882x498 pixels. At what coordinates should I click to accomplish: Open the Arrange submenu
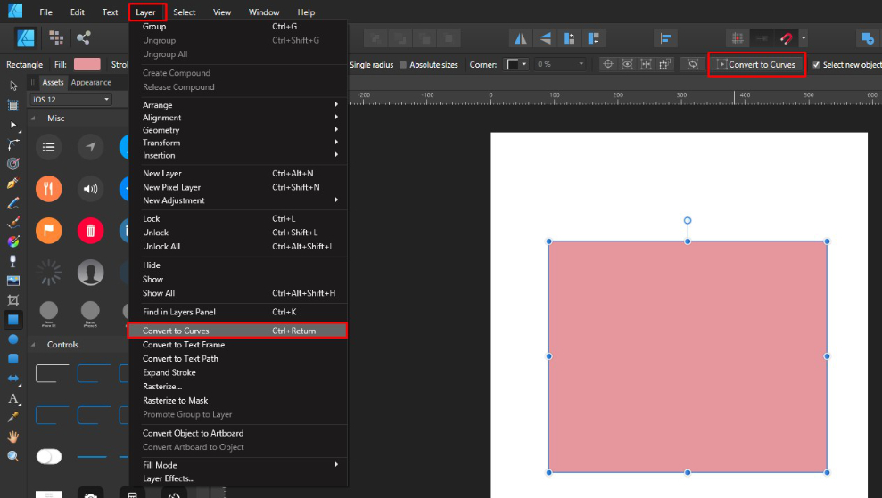[238, 105]
